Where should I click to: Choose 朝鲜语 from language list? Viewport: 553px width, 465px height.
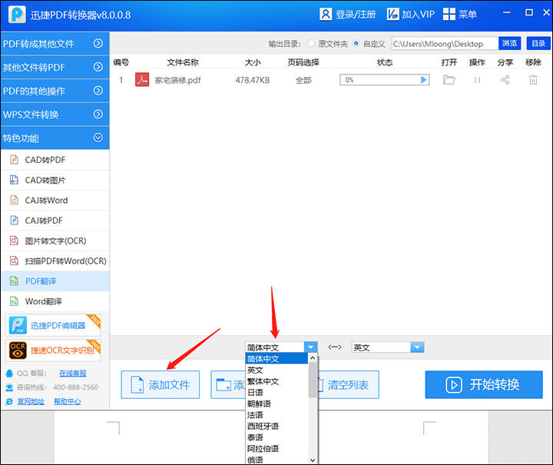click(x=276, y=404)
